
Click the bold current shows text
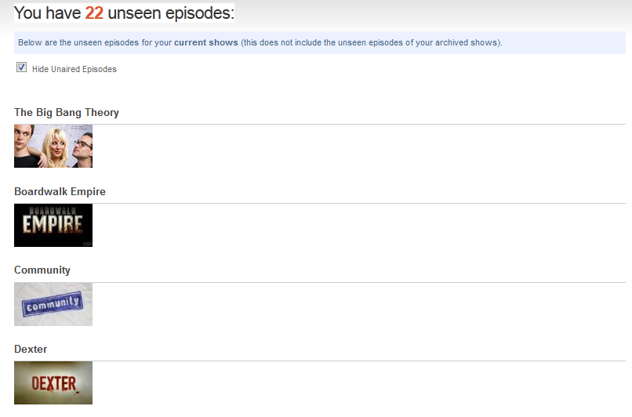(206, 42)
